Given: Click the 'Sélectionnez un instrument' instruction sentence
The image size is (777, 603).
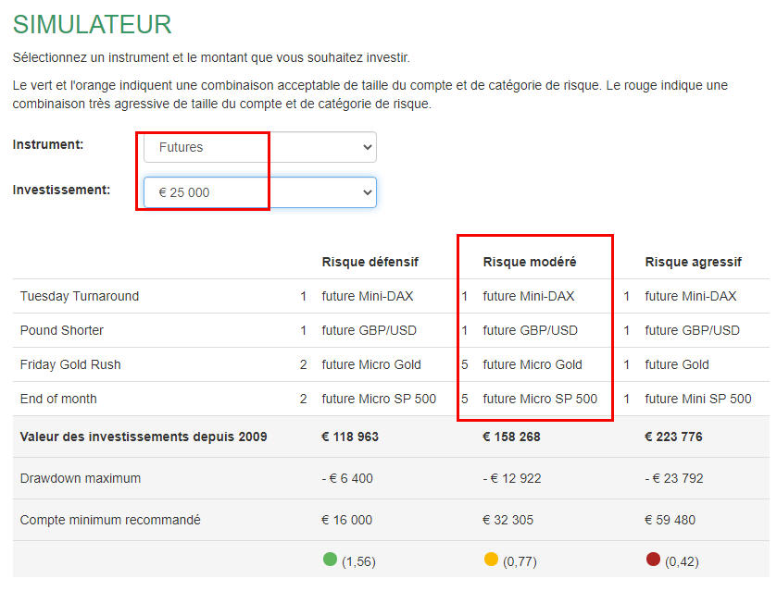Looking at the screenshot, I should click(211, 57).
